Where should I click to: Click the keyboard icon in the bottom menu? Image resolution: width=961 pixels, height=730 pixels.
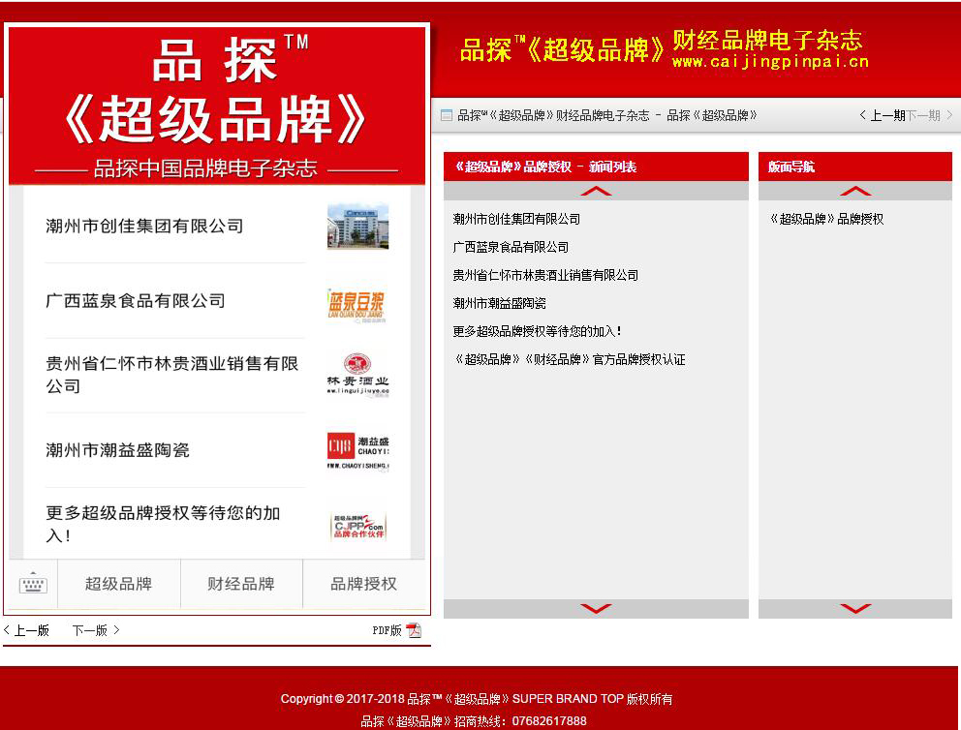pyautogui.click(x=33, y=584)
